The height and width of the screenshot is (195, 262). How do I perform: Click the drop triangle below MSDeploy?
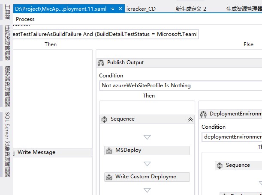[147, 164]
